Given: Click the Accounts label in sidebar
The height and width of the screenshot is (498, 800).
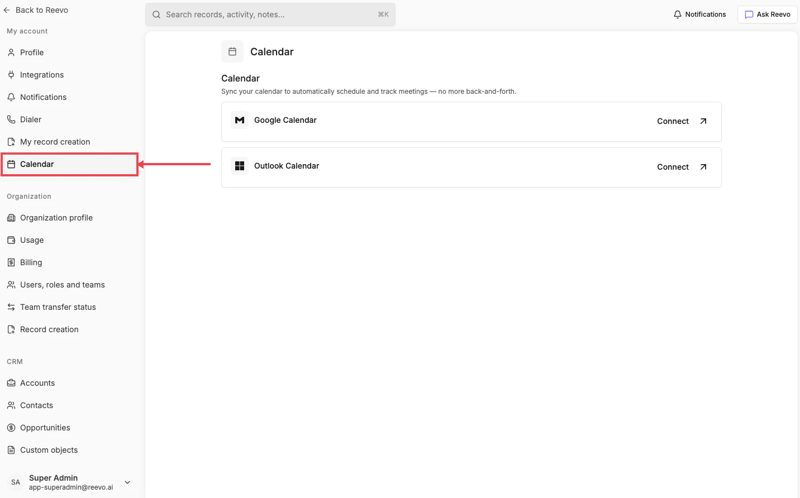Looking at the screenshot, I should point(37,383).
